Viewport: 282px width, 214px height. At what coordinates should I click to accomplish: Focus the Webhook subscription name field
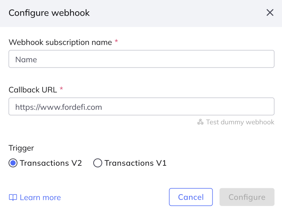(141, 59)
